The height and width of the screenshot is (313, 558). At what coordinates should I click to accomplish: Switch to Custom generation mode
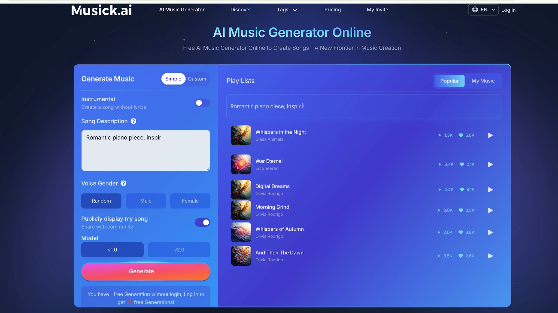[x=197, y=79]
